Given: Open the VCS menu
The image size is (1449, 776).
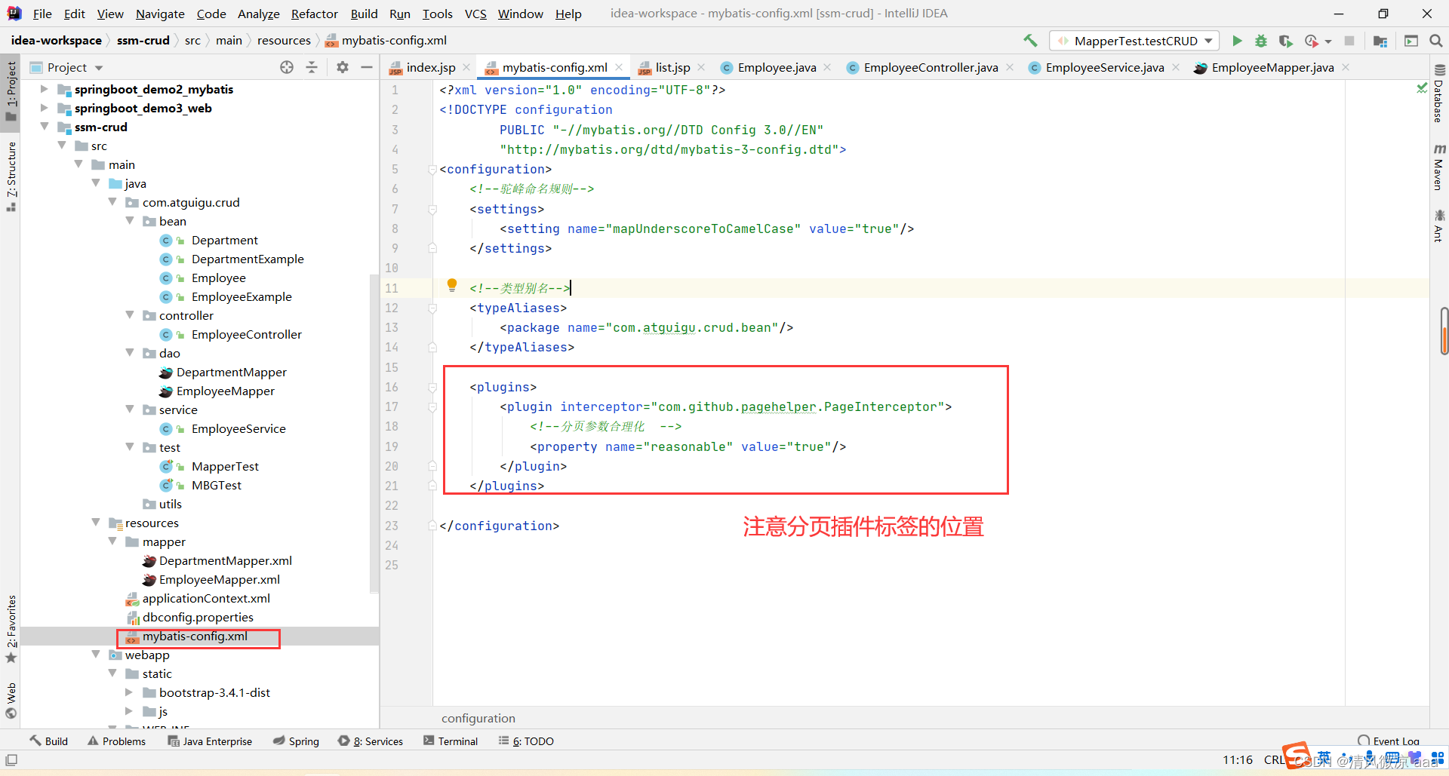Looking at the screenshot, I should click(x=475, y=14).
